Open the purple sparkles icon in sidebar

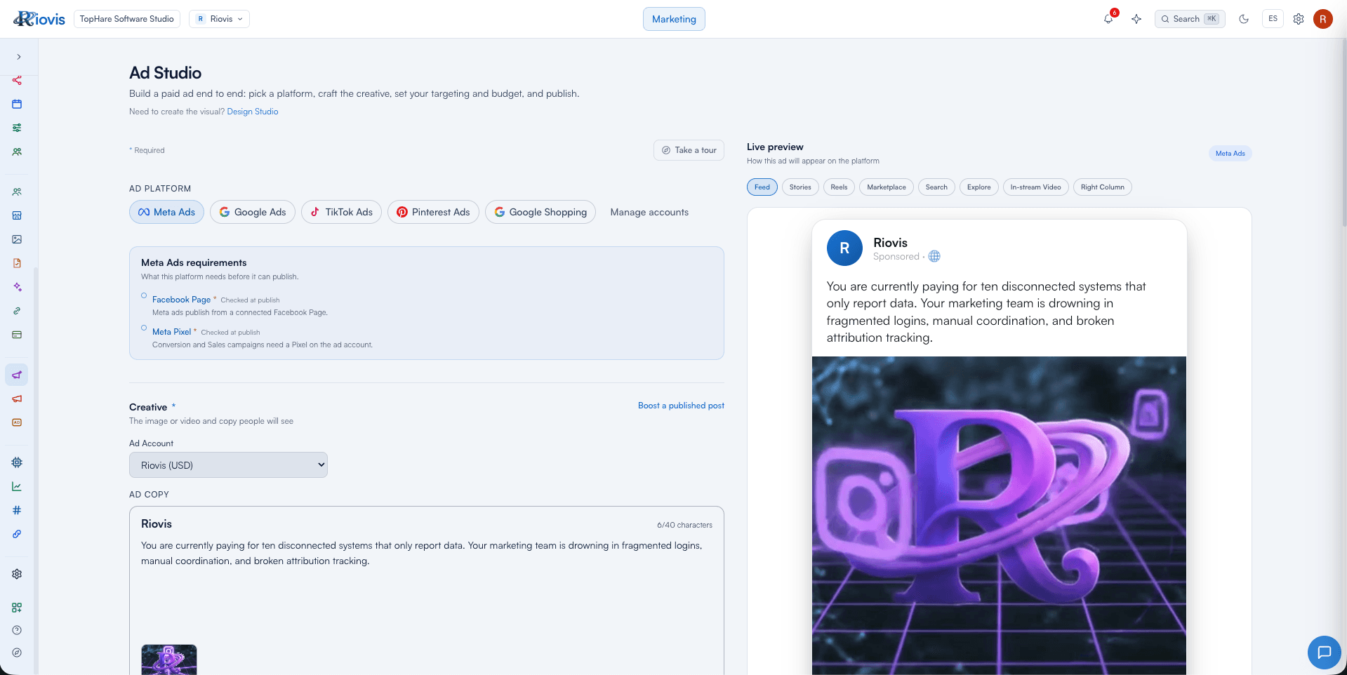tap(17, 287)
